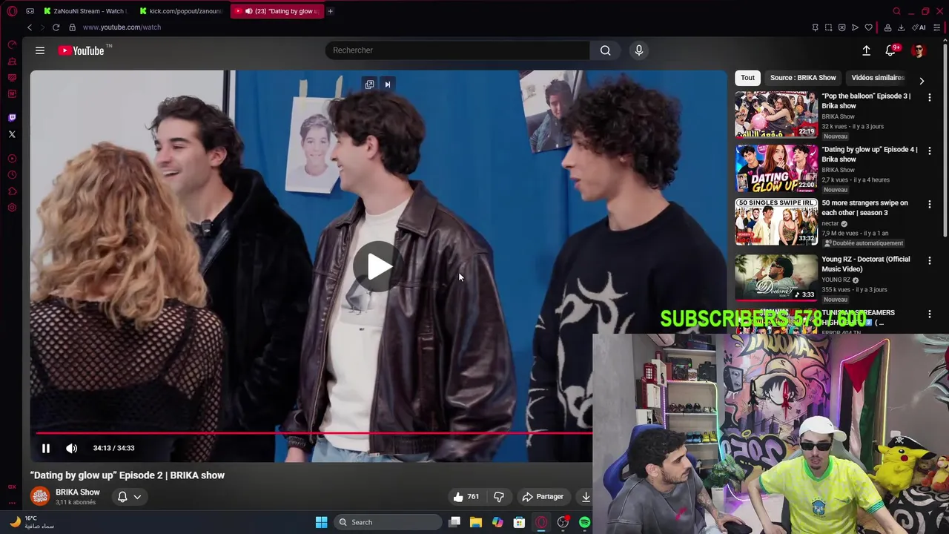The height and width of the screenshot is (534, 949).
Task: Click the miniplayer overlay icon above video
Action: click(x=369, y=85)
